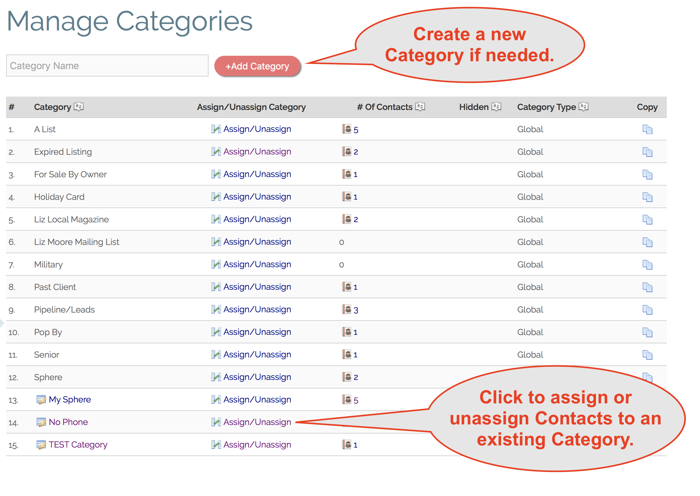Click the Category Name input field
This screenshot has height=496, width=700.
coord(108,66)
